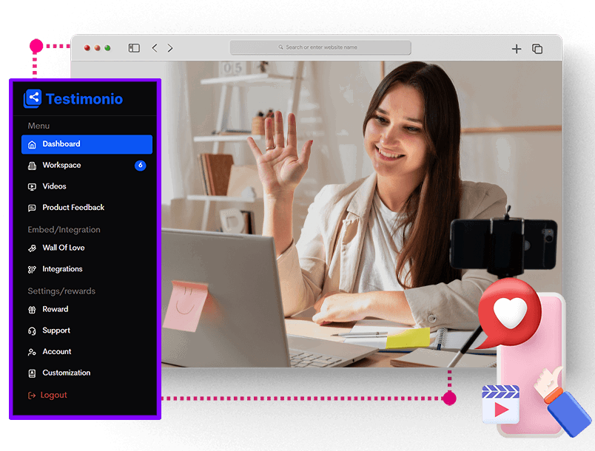Click the Testimonio share logo icon
595x451 pixels.
pos(33,98)
